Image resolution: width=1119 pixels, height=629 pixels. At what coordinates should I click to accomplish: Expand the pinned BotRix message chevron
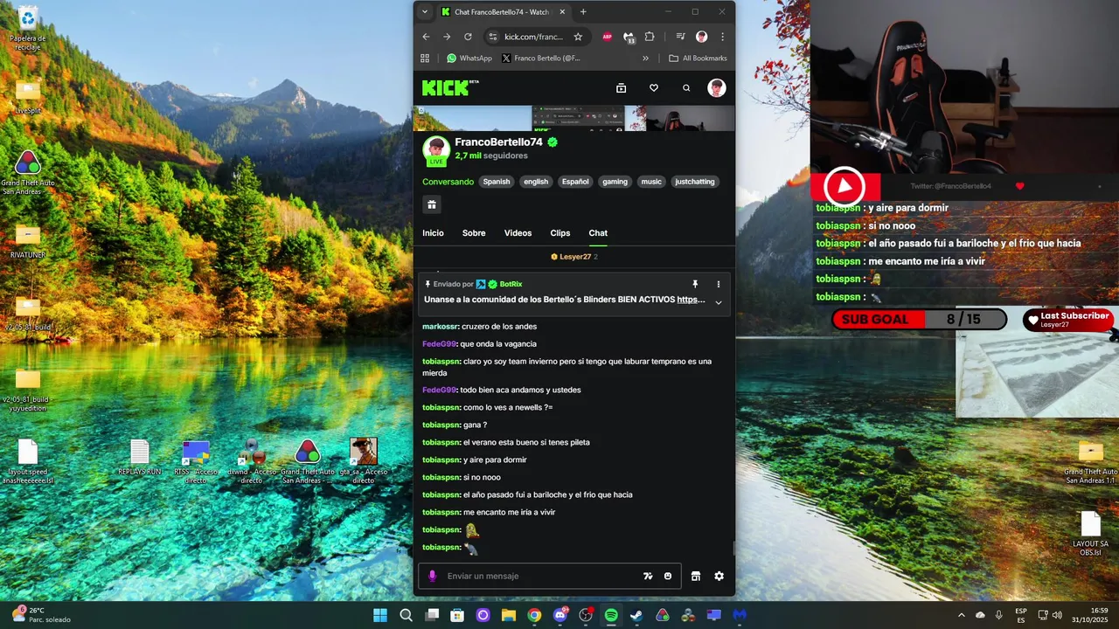[x=719, y=302]
